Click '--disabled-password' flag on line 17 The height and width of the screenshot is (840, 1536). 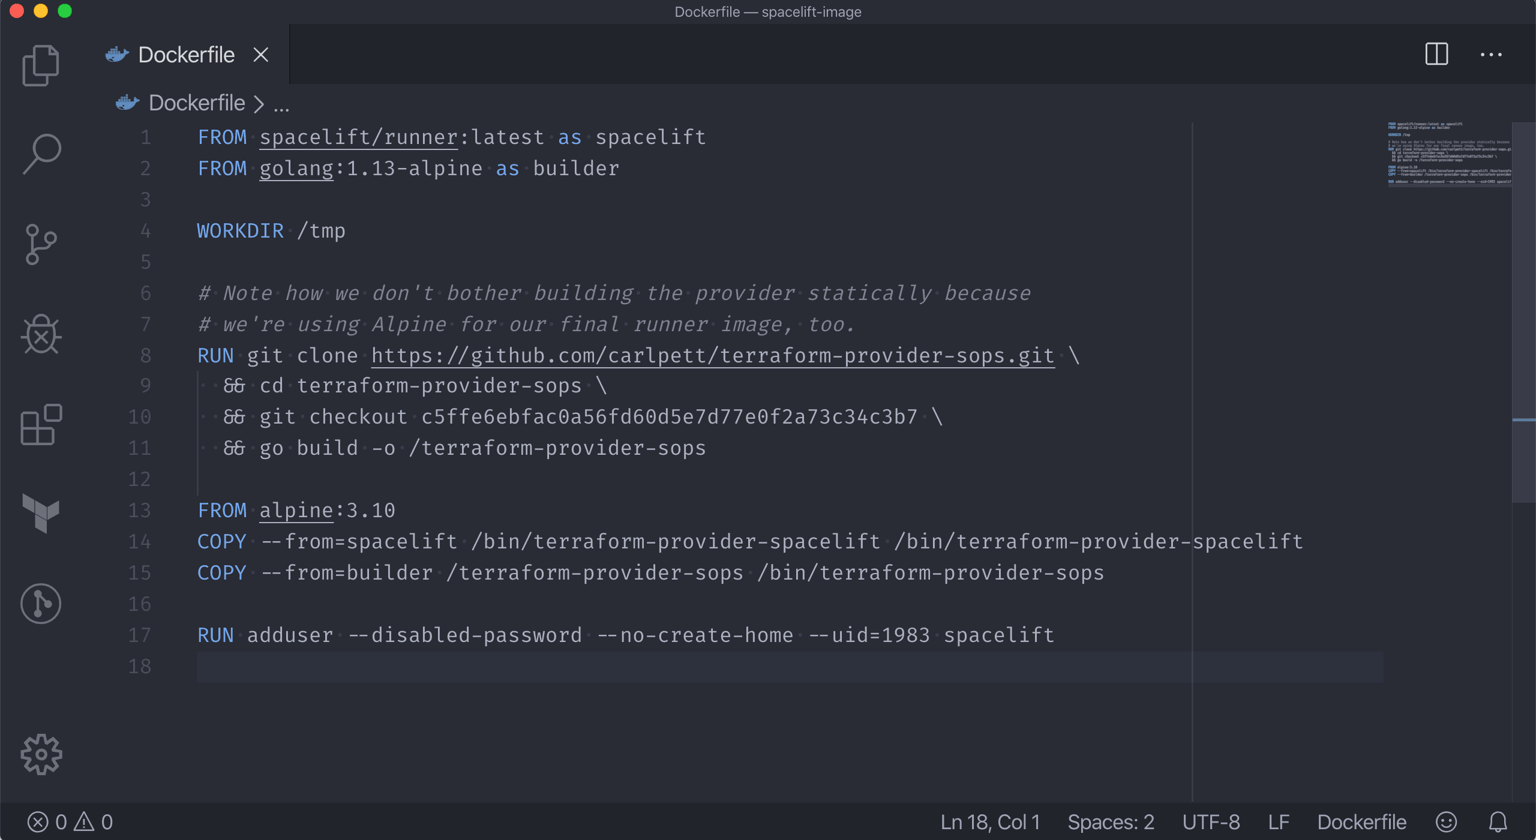(x=464, y=635)
